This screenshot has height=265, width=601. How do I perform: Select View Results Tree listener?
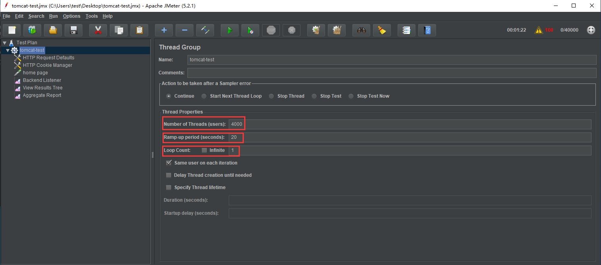tap(42, 88)
